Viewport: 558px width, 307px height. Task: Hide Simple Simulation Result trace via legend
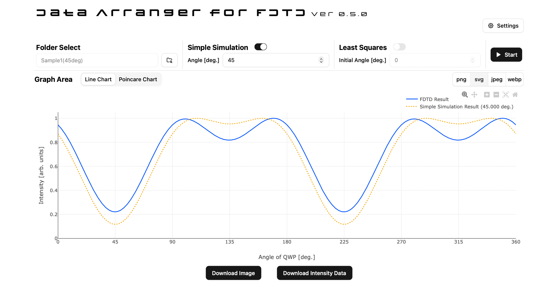466,107
